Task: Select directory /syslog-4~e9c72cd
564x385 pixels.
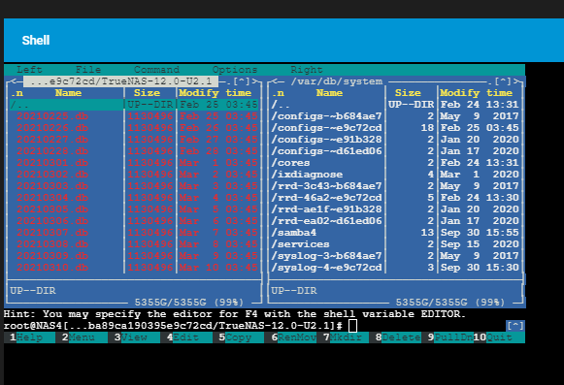Action: 395,267
